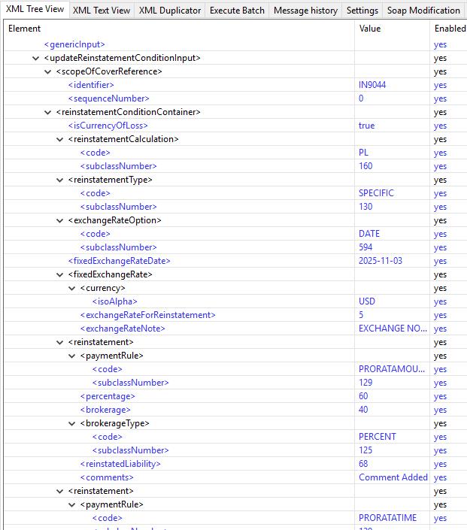Click the Value column header
This screenshot has width=467, height=530.
pyautogui.click(x=370, y=29)
